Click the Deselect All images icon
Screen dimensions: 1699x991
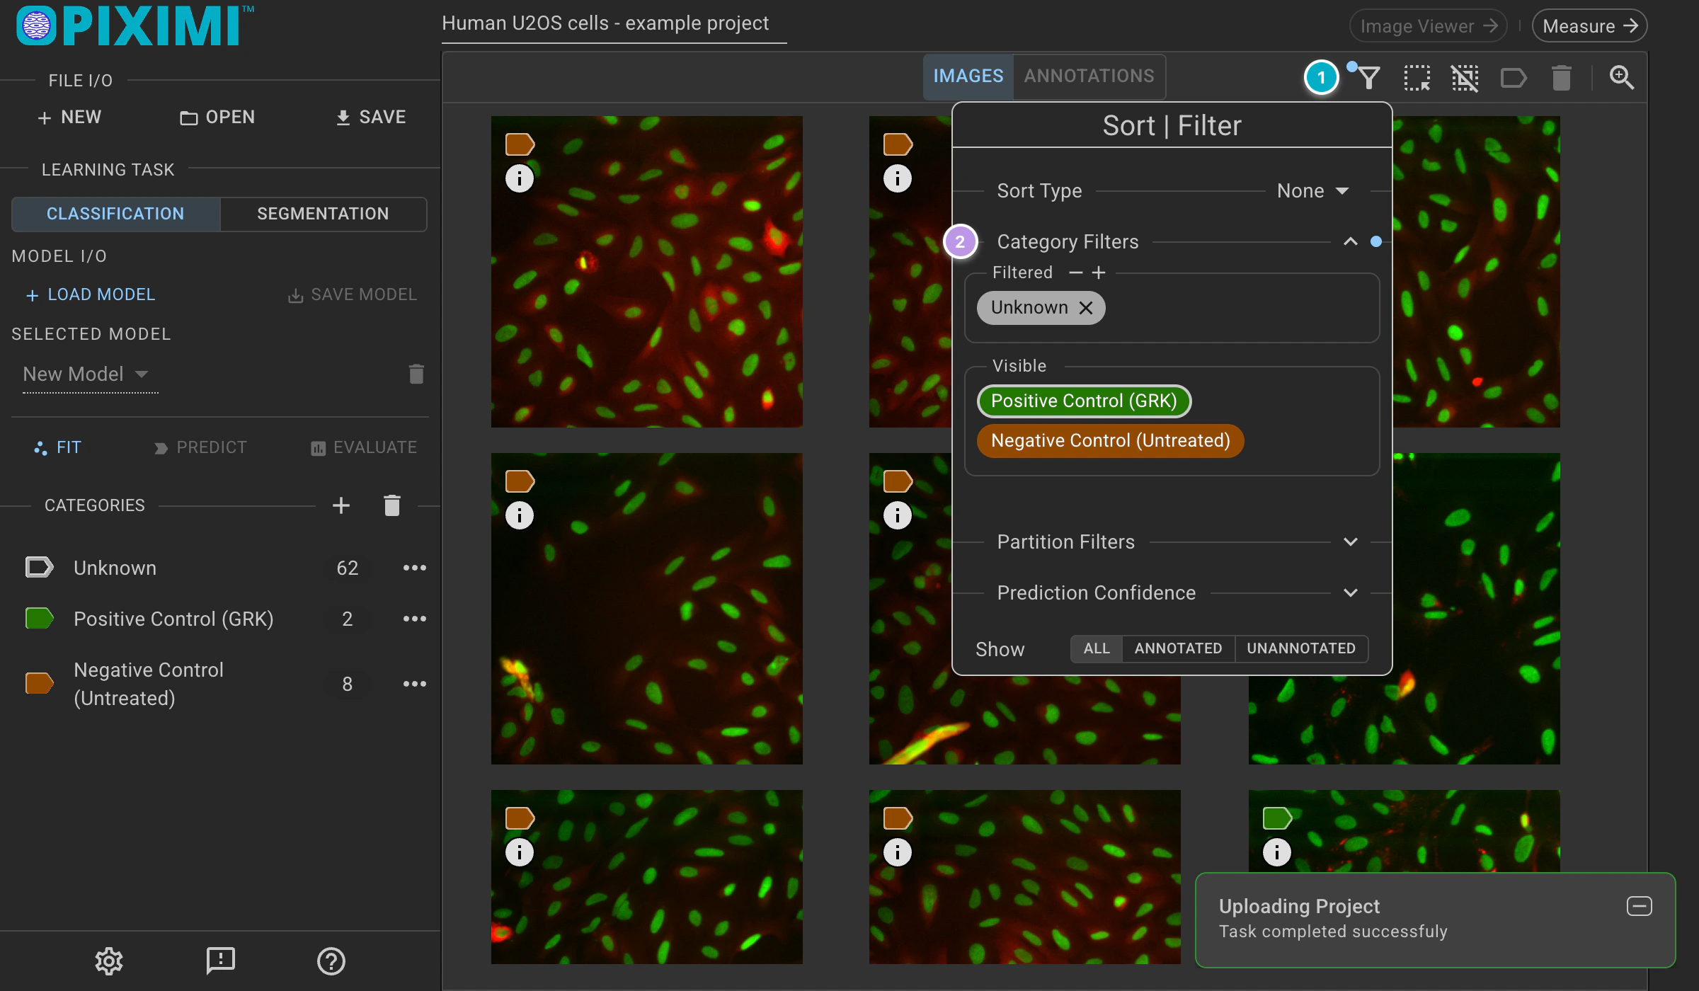click(1465, 77)
